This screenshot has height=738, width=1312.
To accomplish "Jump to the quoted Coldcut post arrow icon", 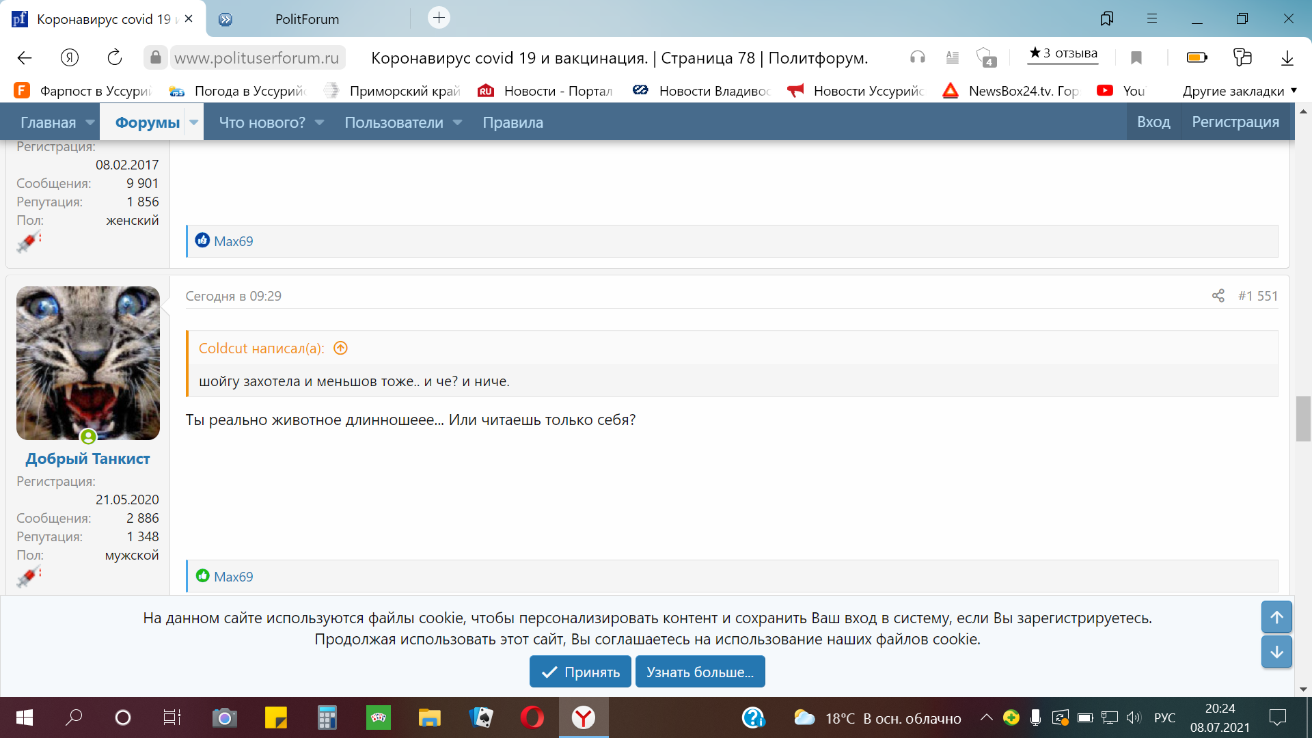I will [340, 348].
